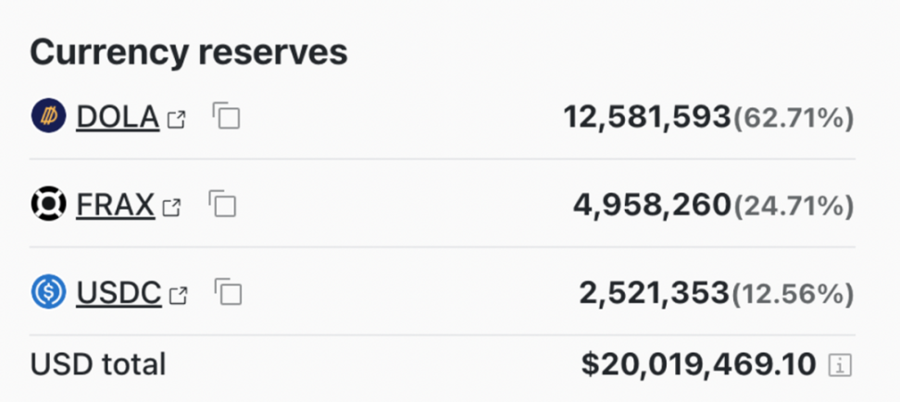
Task: Click the DOLA token logo icon
Action: pos(48,116)
